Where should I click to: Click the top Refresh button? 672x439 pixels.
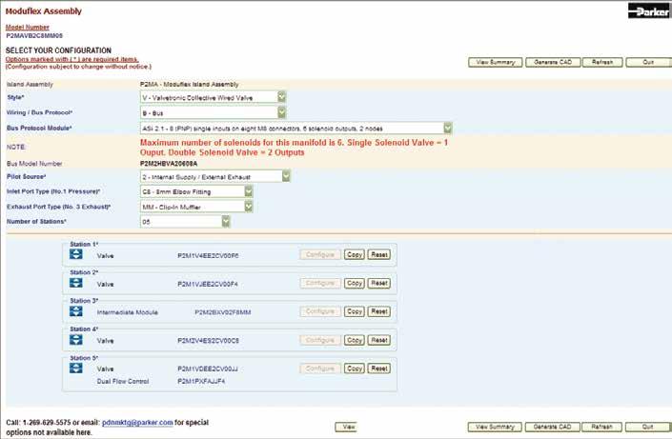coord(602,62)
